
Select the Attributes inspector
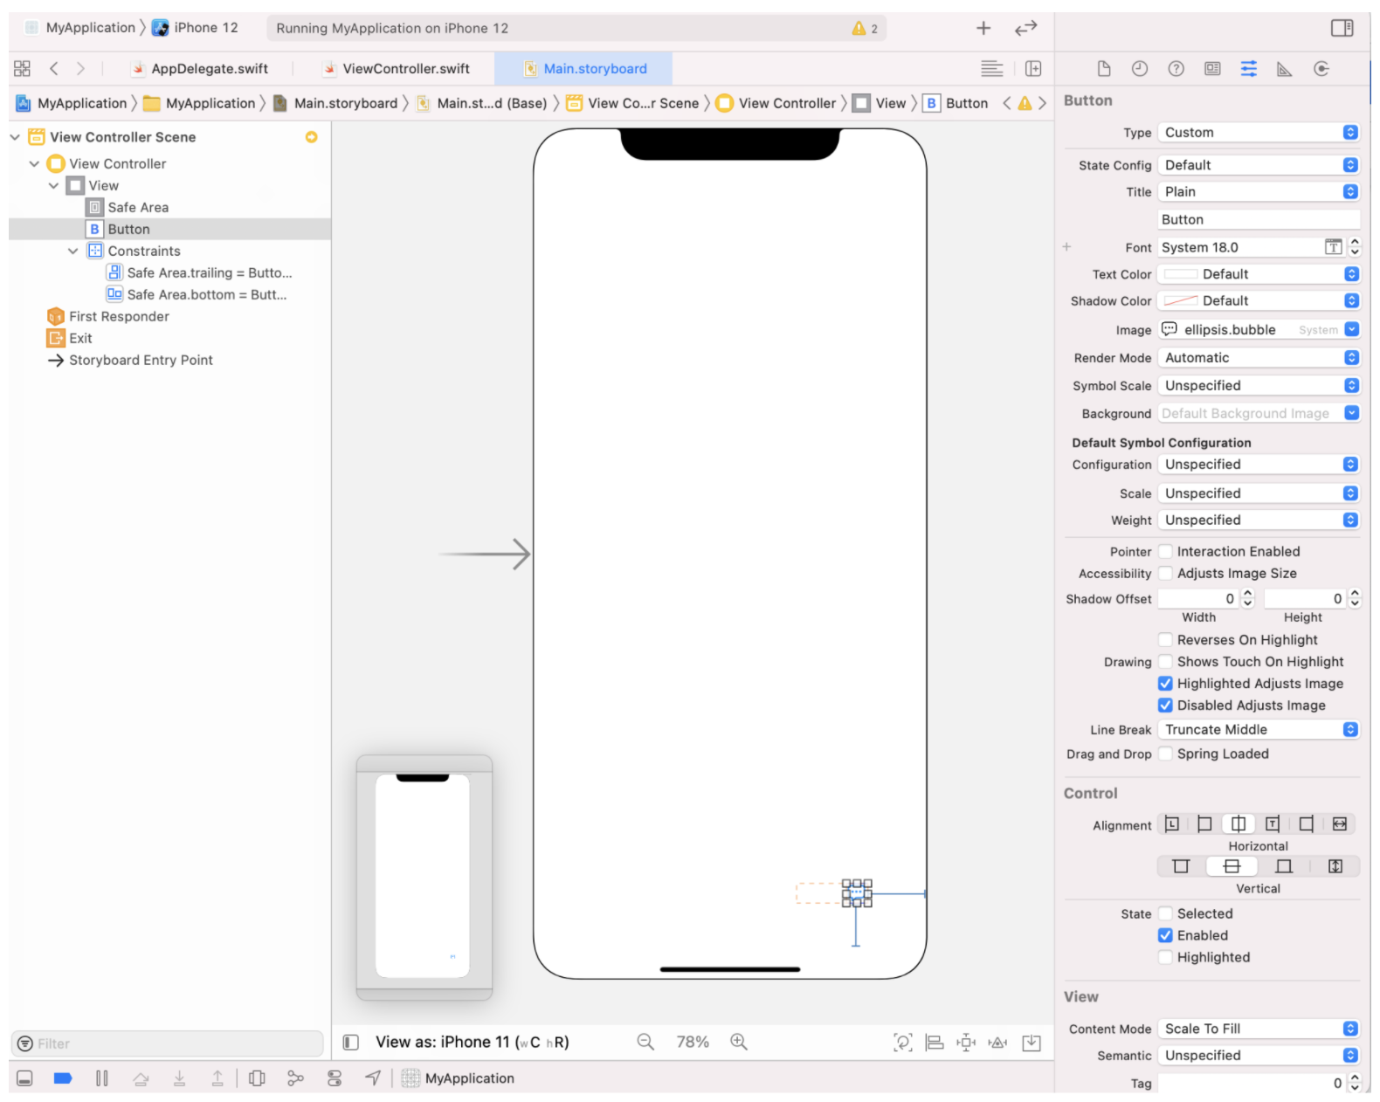1249,69
